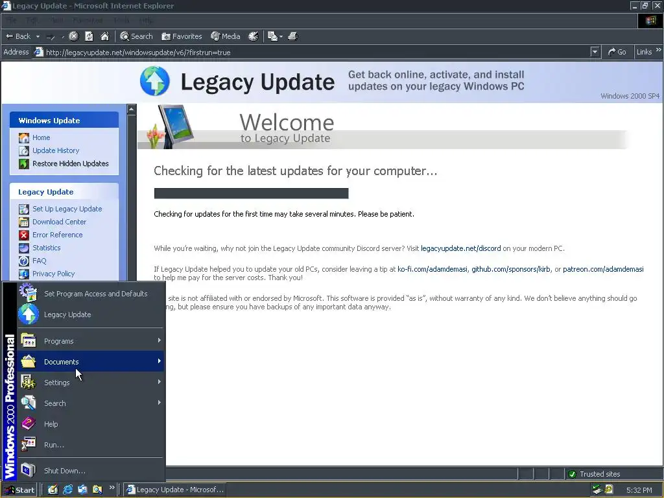Viewport: 664px width, 498px height.
Task: Launch Outlook Express from Quick Launch
Action: (82, 490)
